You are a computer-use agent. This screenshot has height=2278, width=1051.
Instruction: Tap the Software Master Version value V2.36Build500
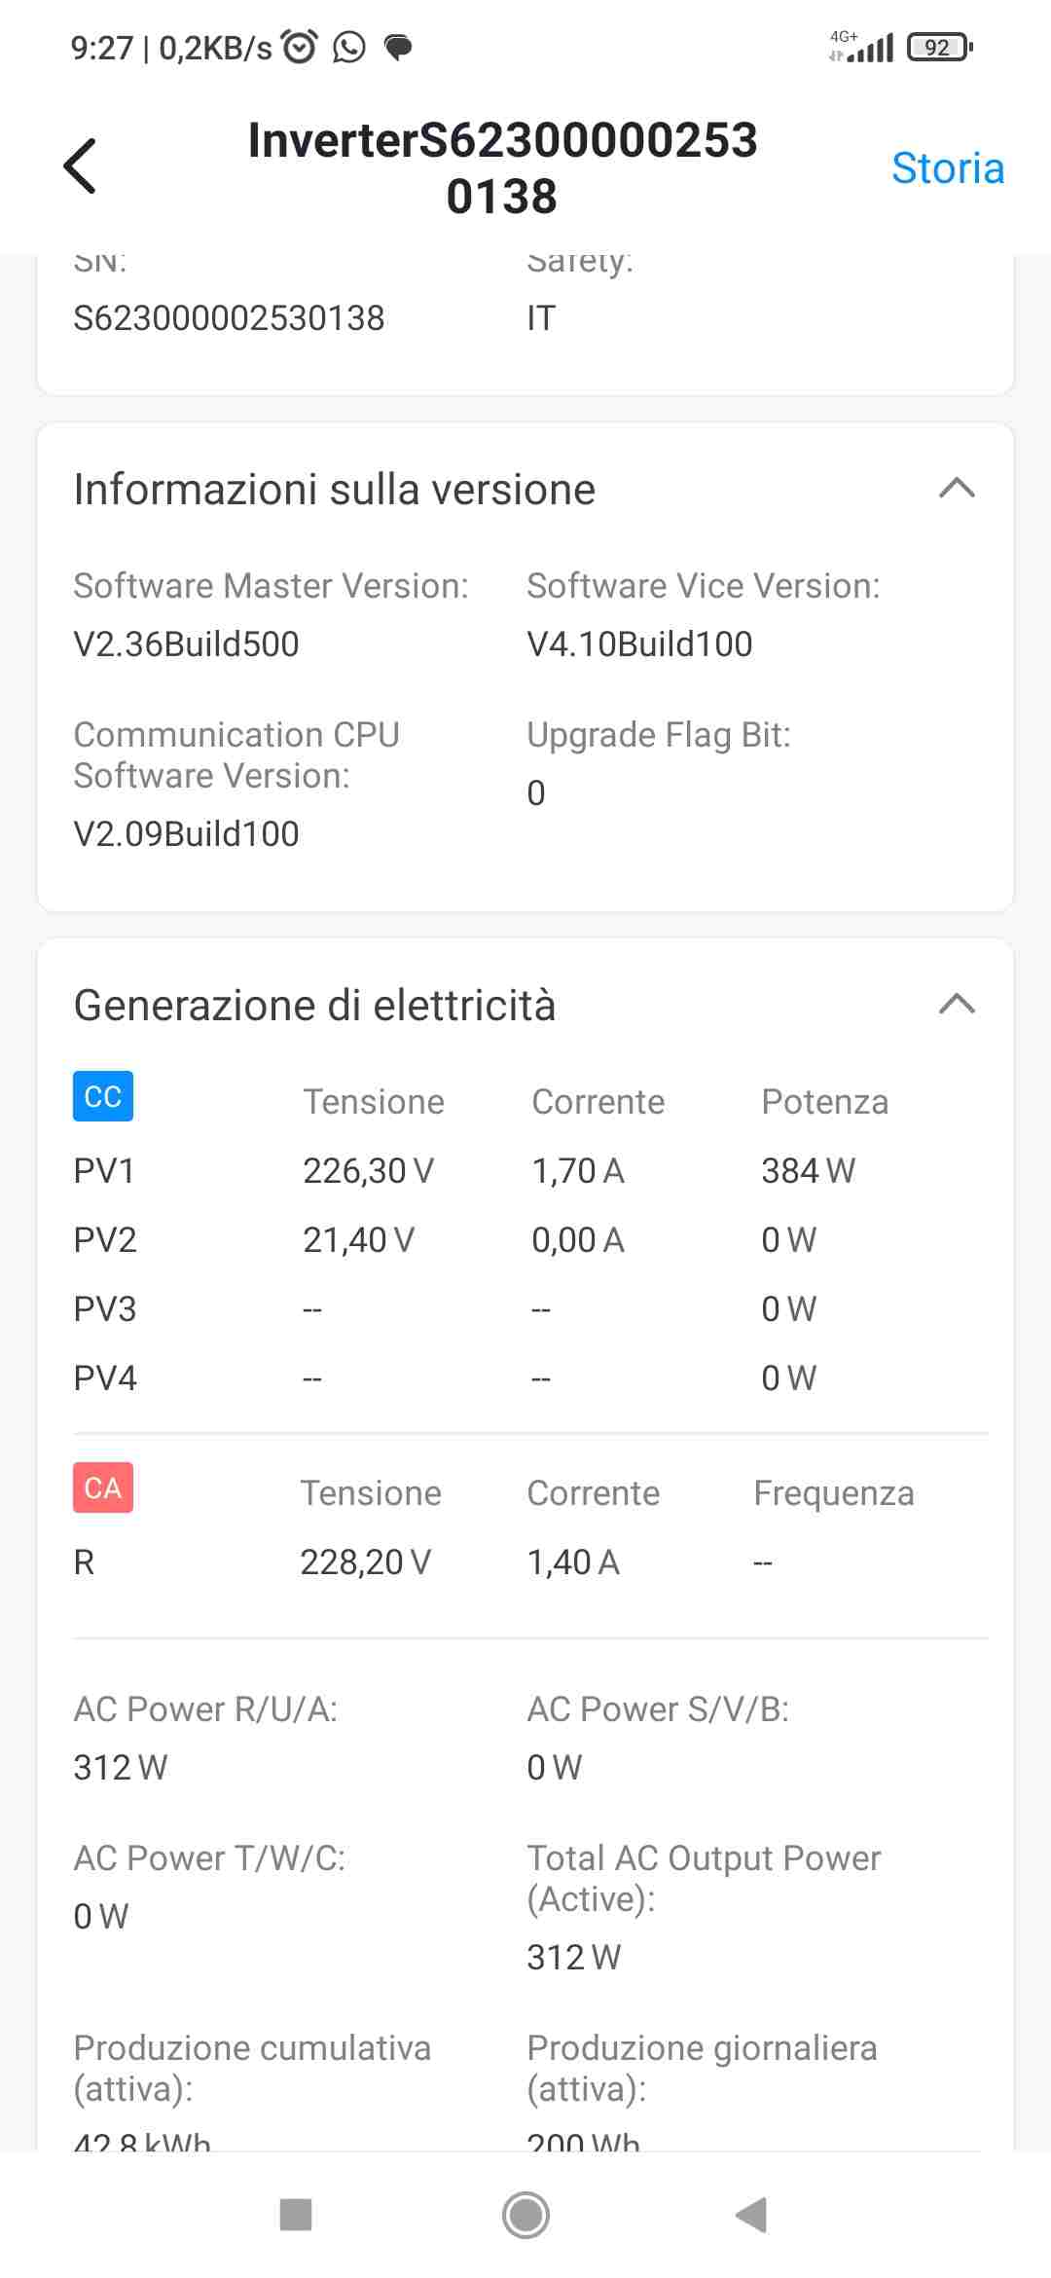[x=186, y=643]
